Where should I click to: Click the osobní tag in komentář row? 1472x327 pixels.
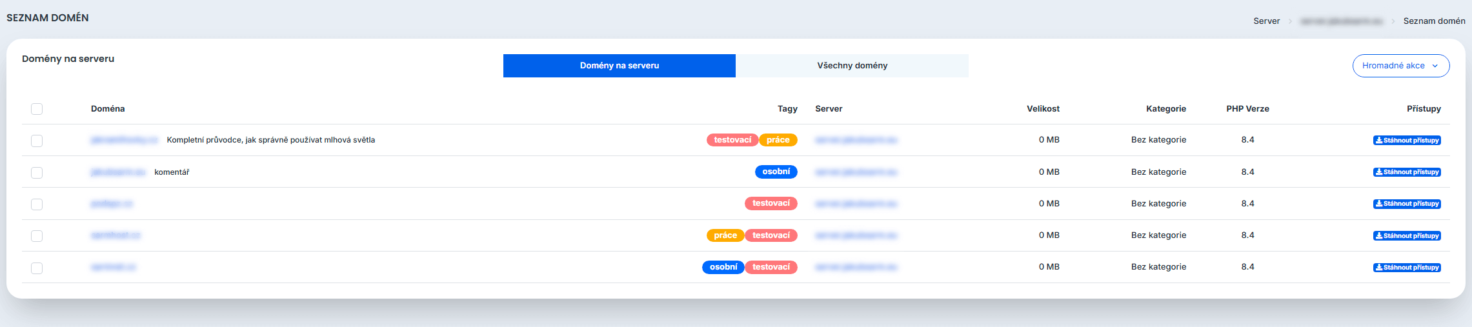(x=776, y=172)
